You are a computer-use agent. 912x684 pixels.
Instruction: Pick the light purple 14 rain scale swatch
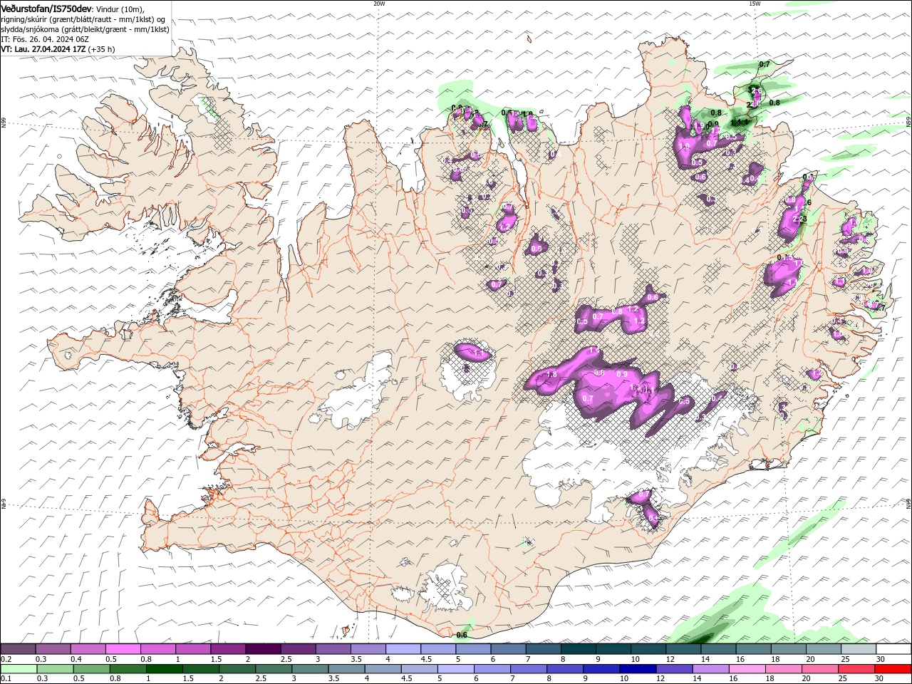click(x=711, y=669)
